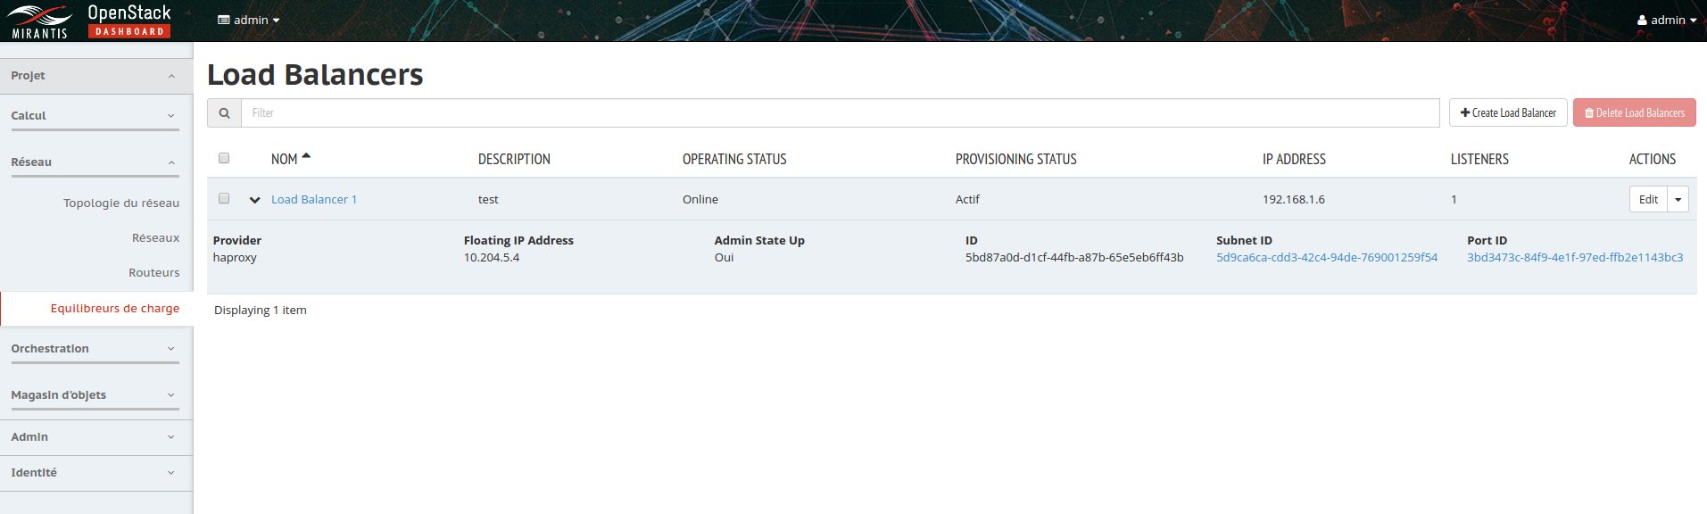The height and width of the screenshot is (514, 1707).
Task: Focus the Filter input field
Action: coord(840,113)
